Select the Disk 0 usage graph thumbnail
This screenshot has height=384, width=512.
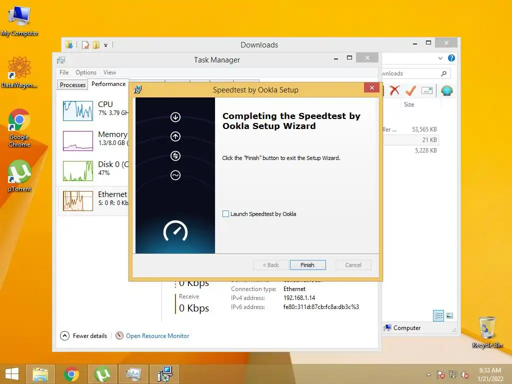(78, 171)
